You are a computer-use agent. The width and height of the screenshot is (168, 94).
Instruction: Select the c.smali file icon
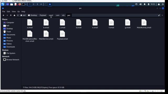62,22
